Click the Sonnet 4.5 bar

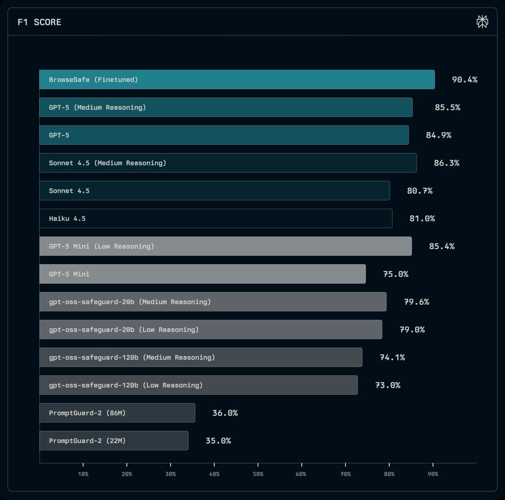pos(214,191)
